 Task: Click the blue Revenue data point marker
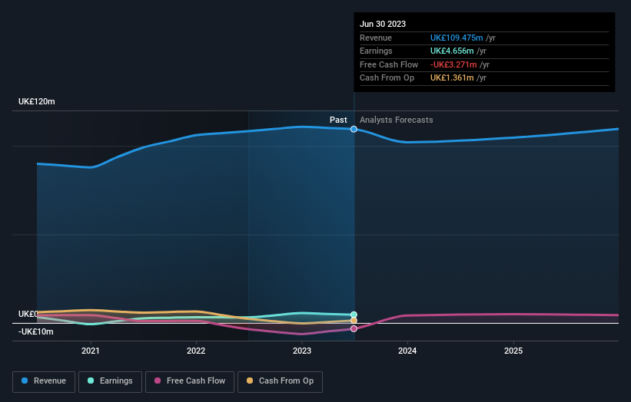pyautogui.click(x=354, y=129)
